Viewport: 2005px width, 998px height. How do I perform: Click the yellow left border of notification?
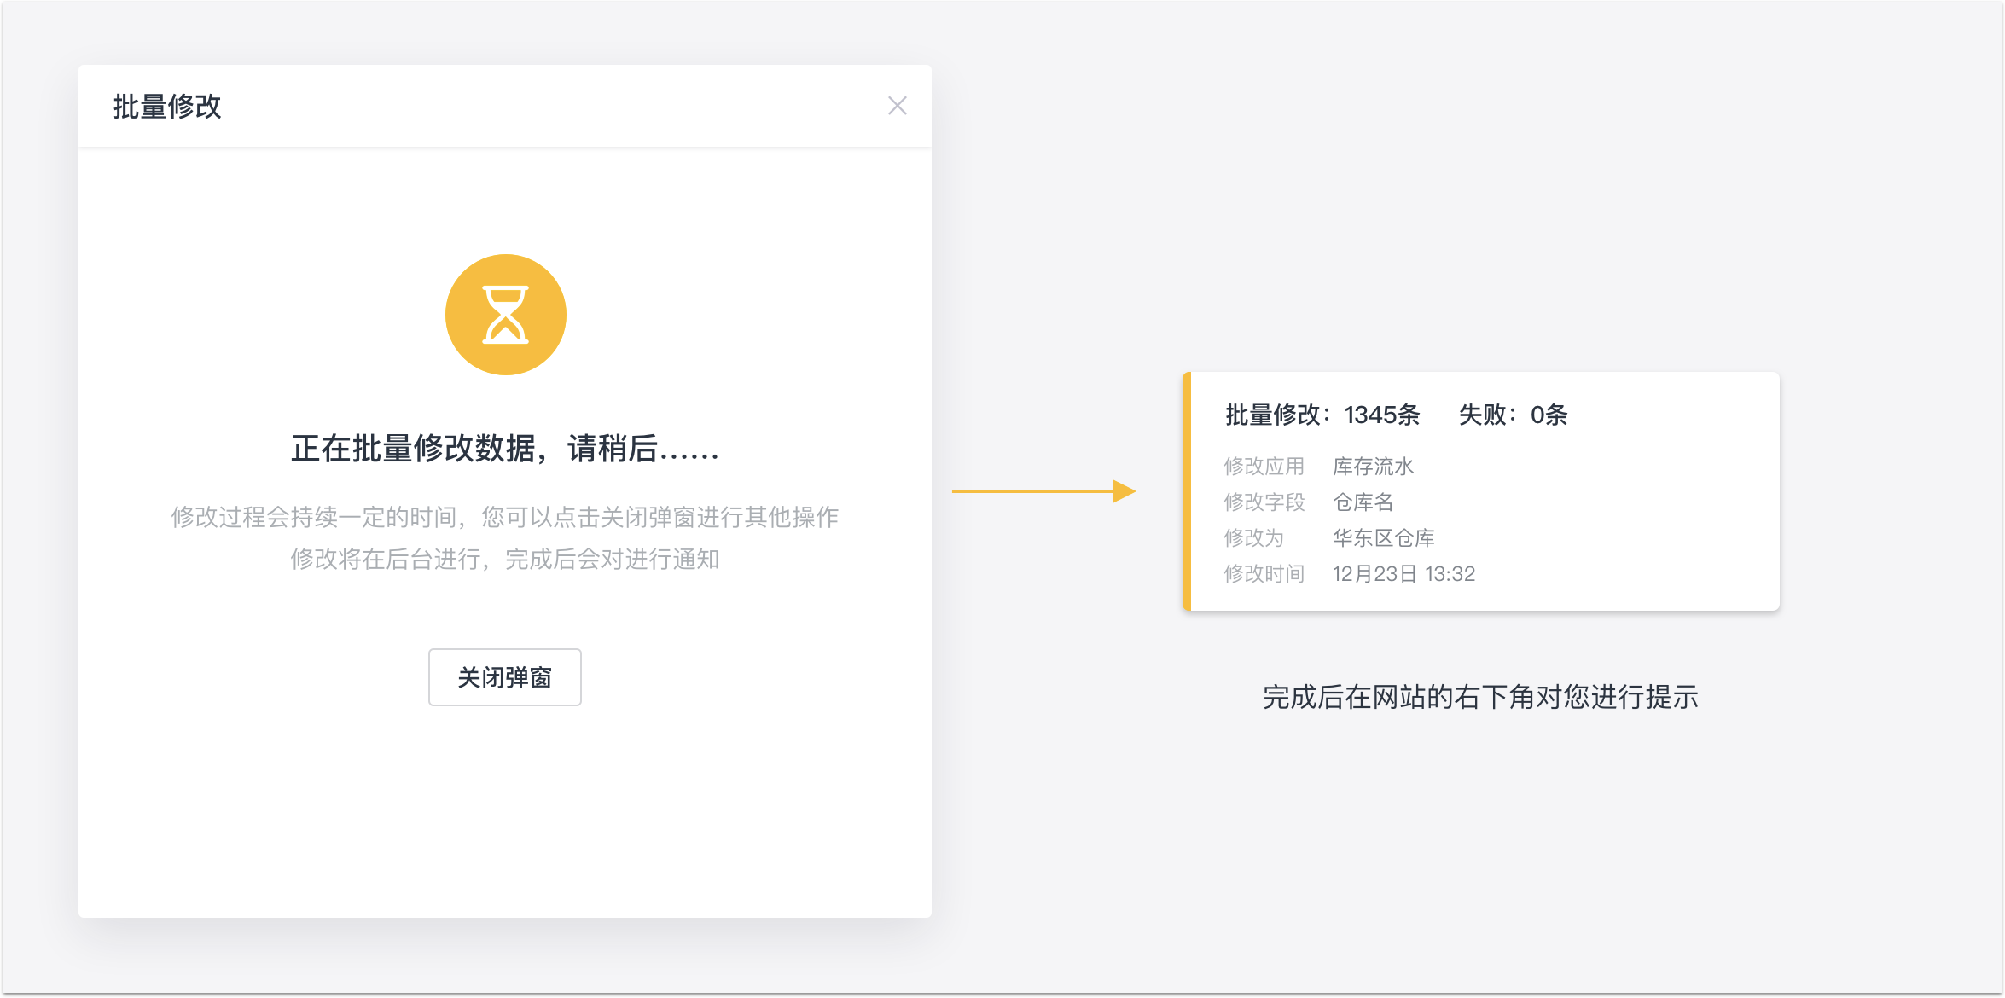(x=1187, y=491)
